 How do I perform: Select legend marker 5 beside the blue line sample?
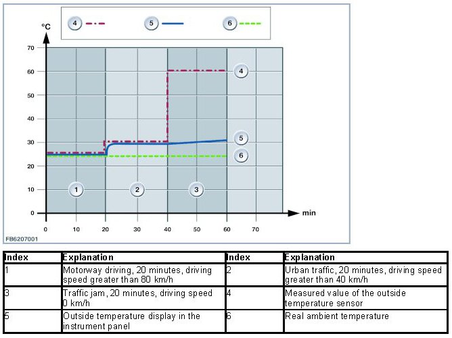152,22
